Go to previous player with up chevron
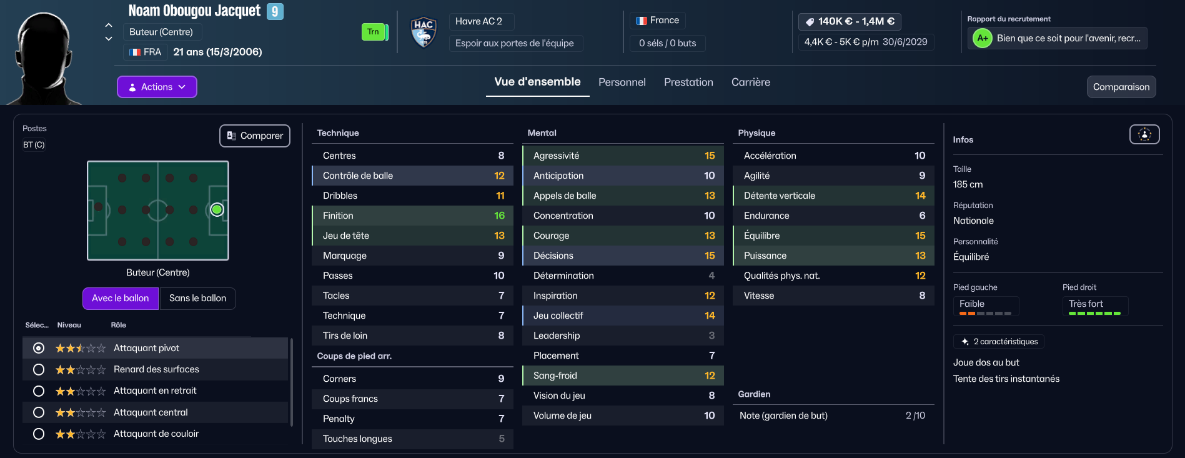The width and height of the screenshot is (1185, 458). 109,25
